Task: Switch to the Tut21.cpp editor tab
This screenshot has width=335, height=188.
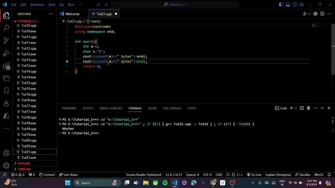Action: coord(104,14)
